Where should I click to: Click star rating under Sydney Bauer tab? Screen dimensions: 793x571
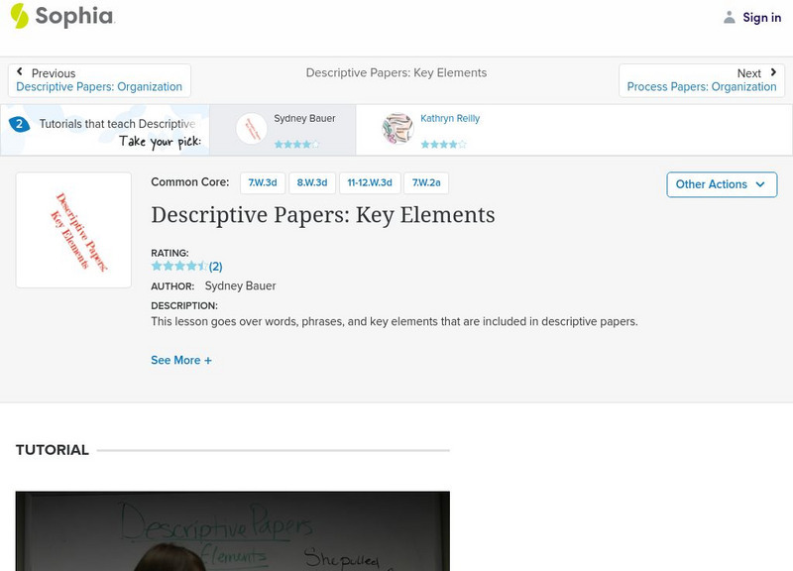pos(296,145)
